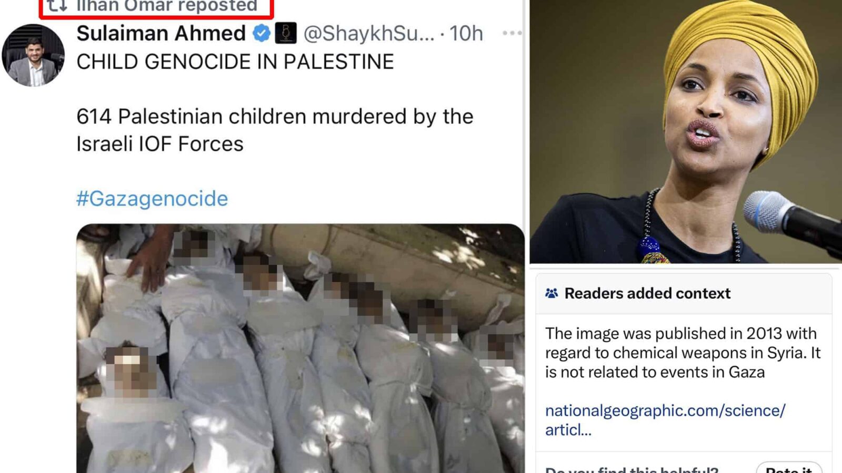
Task: Click the Readers added context heading
Action: [x=647, y=293]
